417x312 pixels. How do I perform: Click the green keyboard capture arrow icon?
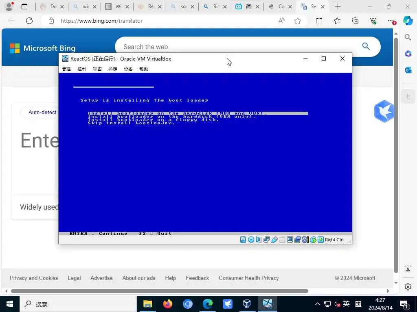321,240
